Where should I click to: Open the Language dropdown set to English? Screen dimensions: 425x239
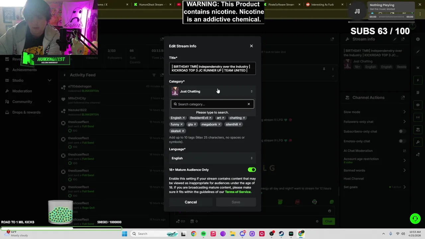coord(212,158)
